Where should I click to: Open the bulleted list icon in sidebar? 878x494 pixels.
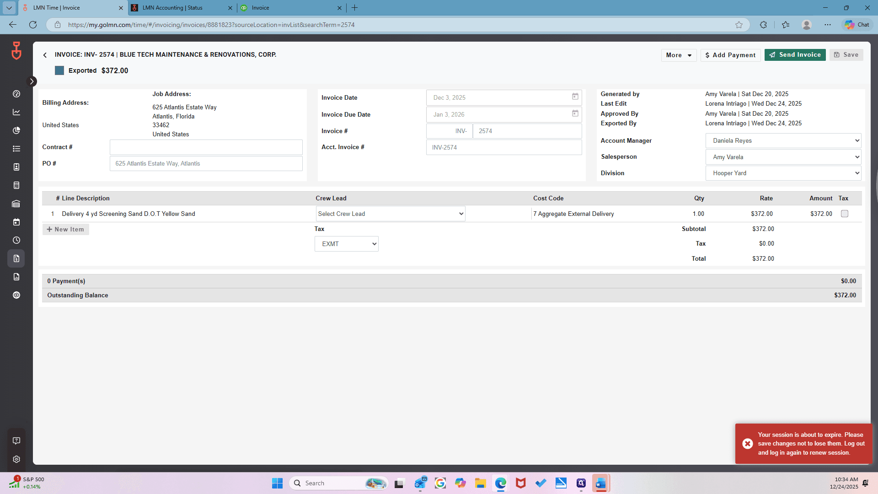(x=16, y=149)
